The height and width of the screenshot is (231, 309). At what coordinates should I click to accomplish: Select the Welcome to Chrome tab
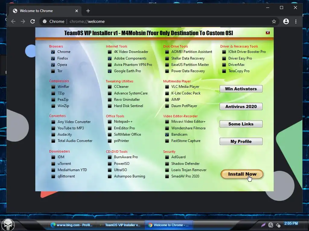pyautogui.click(x=46, y=11)
